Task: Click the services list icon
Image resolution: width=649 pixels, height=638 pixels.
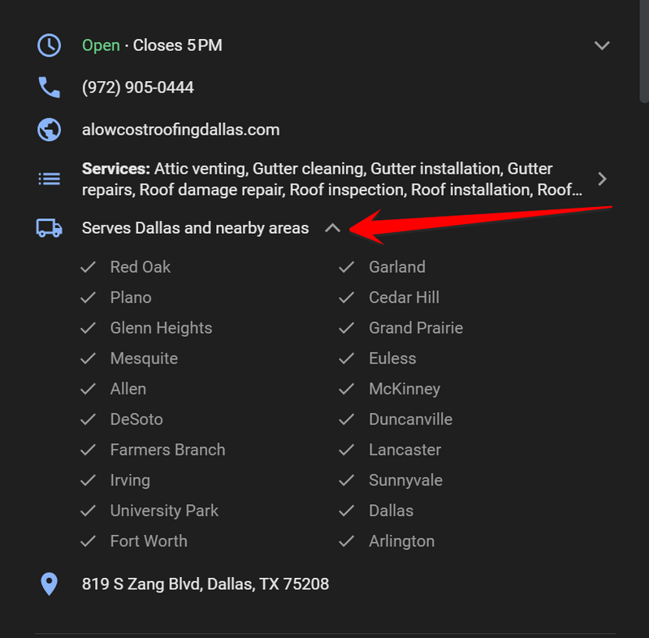Action: click(50, 179)
